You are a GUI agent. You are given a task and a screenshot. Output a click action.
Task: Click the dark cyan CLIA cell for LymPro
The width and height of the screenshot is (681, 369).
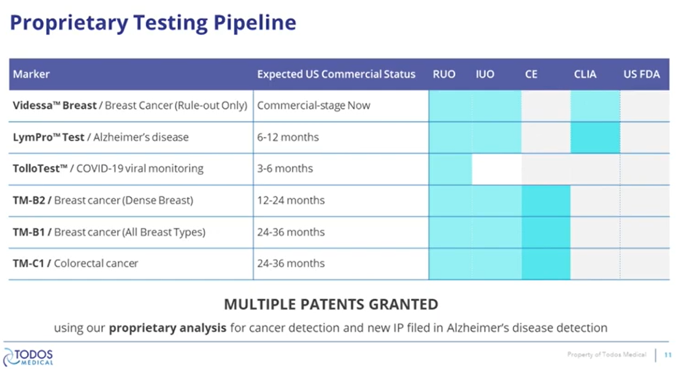[595, 138]
